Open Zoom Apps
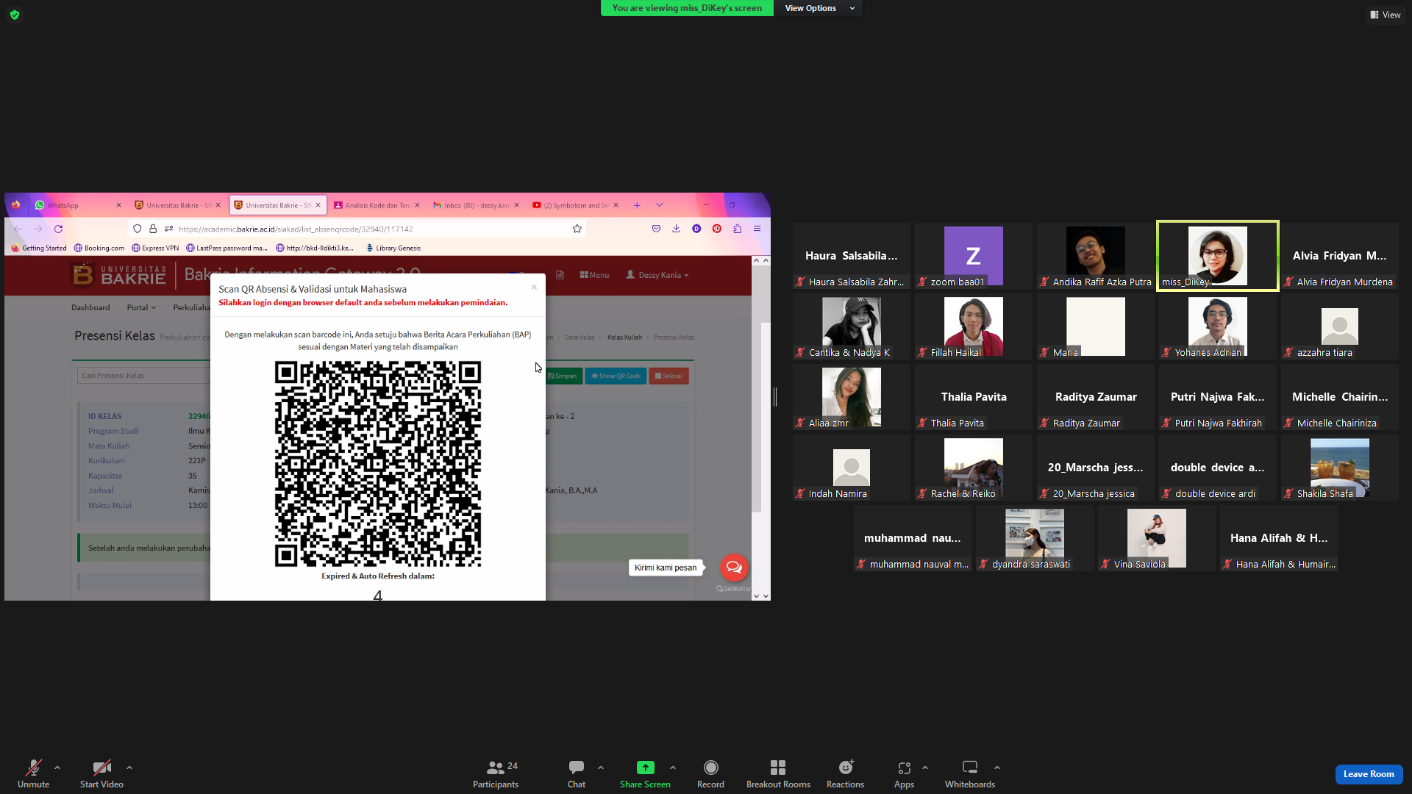Image resolution: width=1412 pixels, height=794 pixels. click(x=904, y=773)
